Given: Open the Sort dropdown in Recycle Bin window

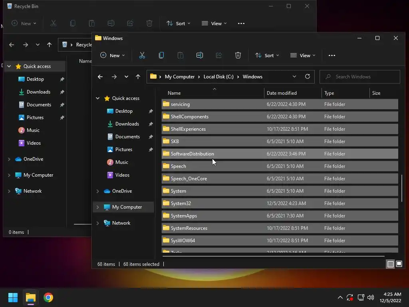Looking at the screenshot, I should [179, 24].
